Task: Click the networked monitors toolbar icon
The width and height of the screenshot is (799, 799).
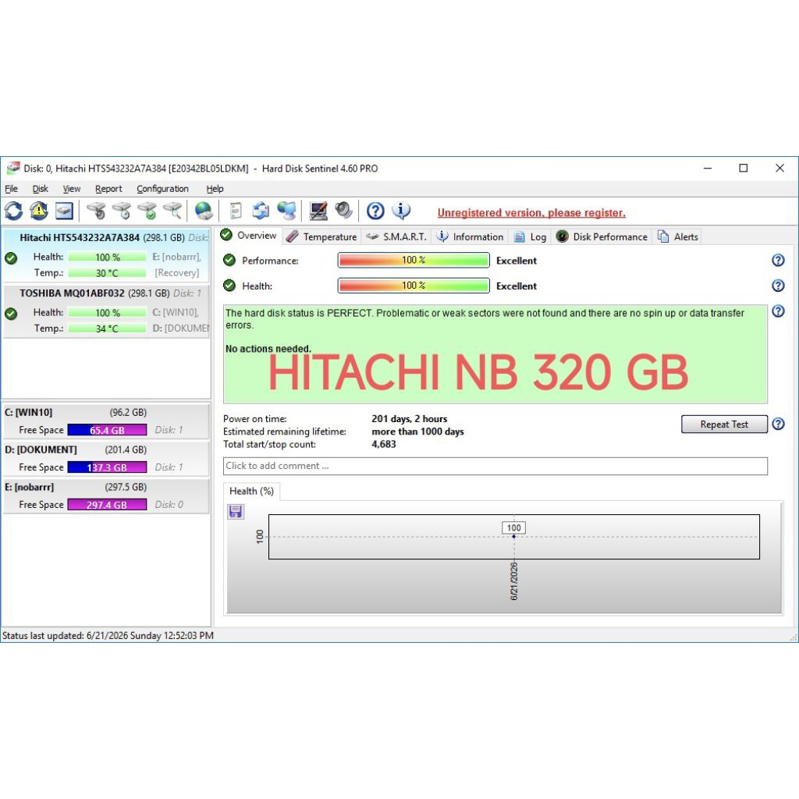Action: (287, 211)
